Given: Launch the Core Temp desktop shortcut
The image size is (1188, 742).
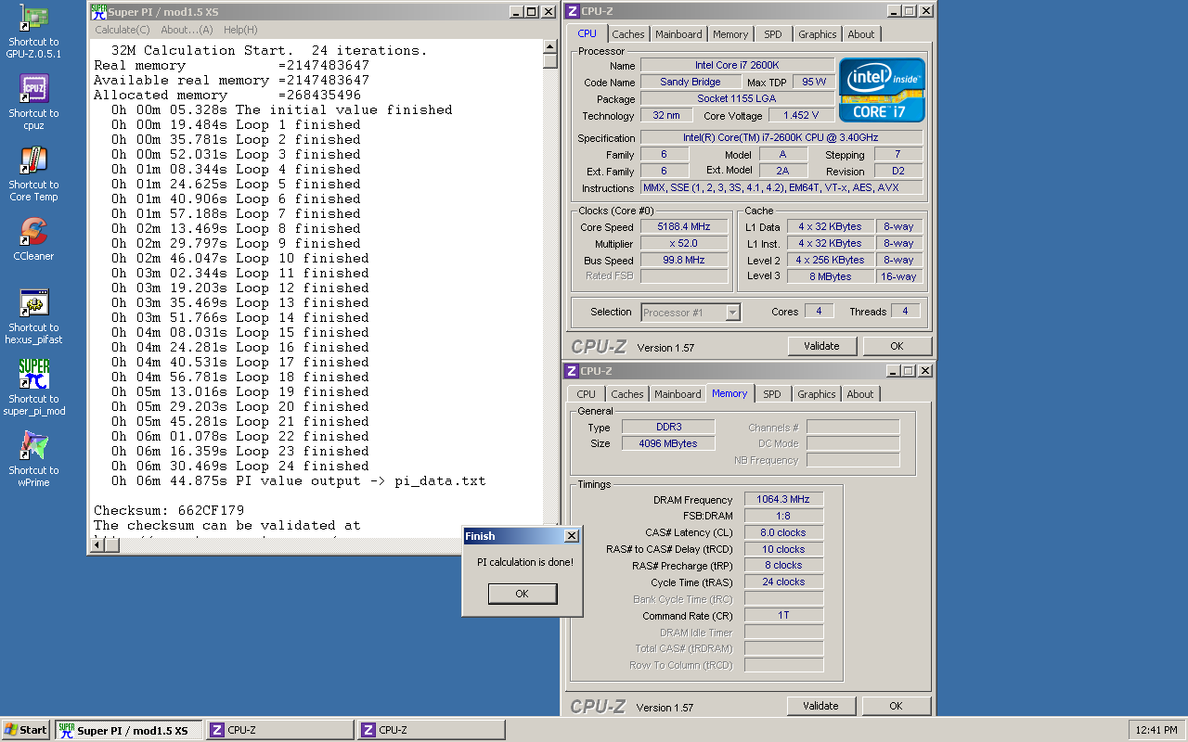Looking at the screenshot, I should pyautogui.click(x=33, y=174).
